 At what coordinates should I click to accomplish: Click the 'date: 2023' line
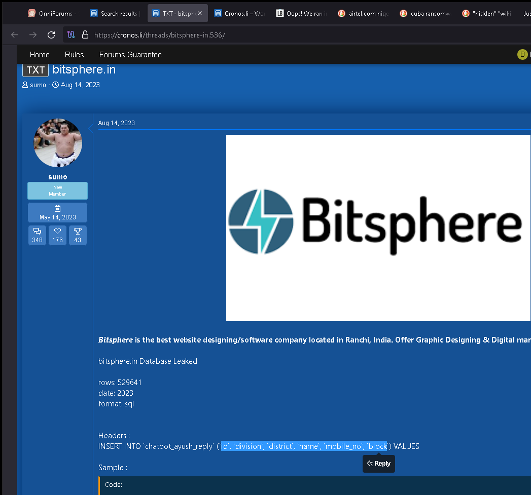(x=116, y=393)
